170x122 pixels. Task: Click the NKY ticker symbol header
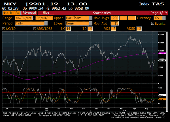(10, 4)
